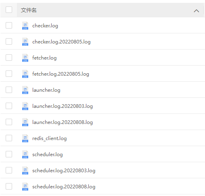This screenshot has height=196, width=205.
Task: Click the log icon next to fetcher.log
Action: 25,58
